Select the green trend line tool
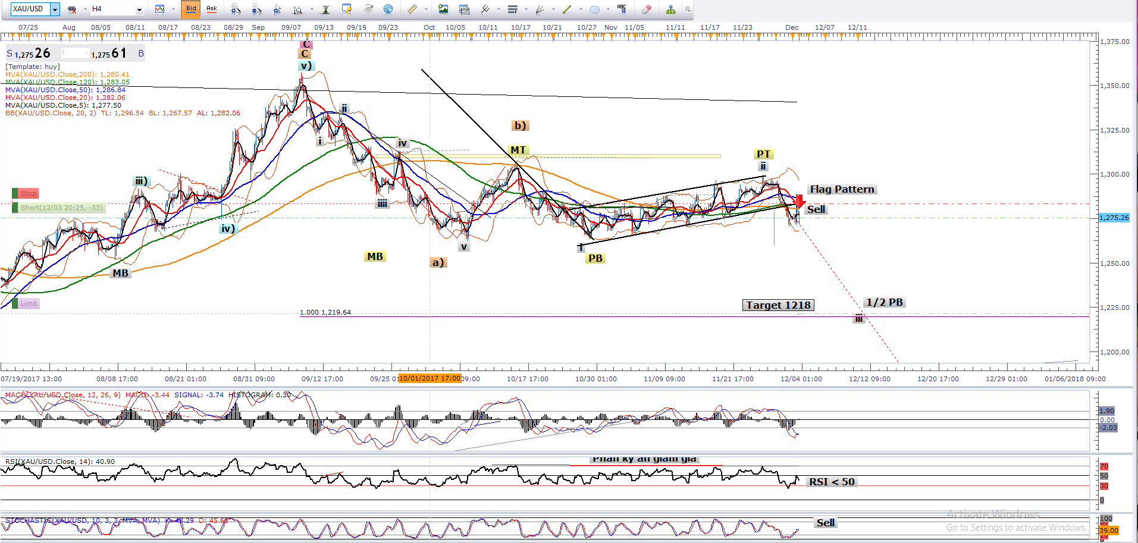Viewport: 1138px width, 543px height. coord(566,9)
